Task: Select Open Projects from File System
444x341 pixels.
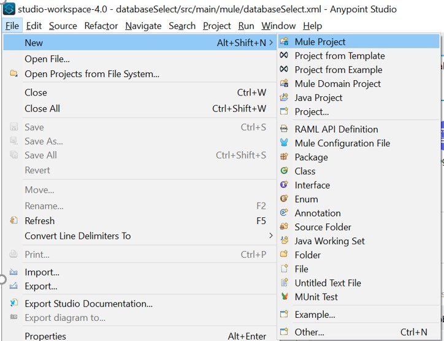Action: pos(92,74)
